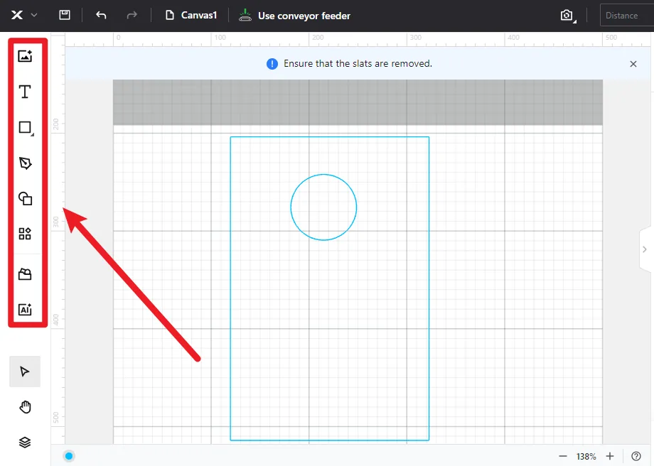Image resolution: width=654 pixels, height=466 pixels.
Task: Zoom in with the plus button
Action: coord(610,456)
